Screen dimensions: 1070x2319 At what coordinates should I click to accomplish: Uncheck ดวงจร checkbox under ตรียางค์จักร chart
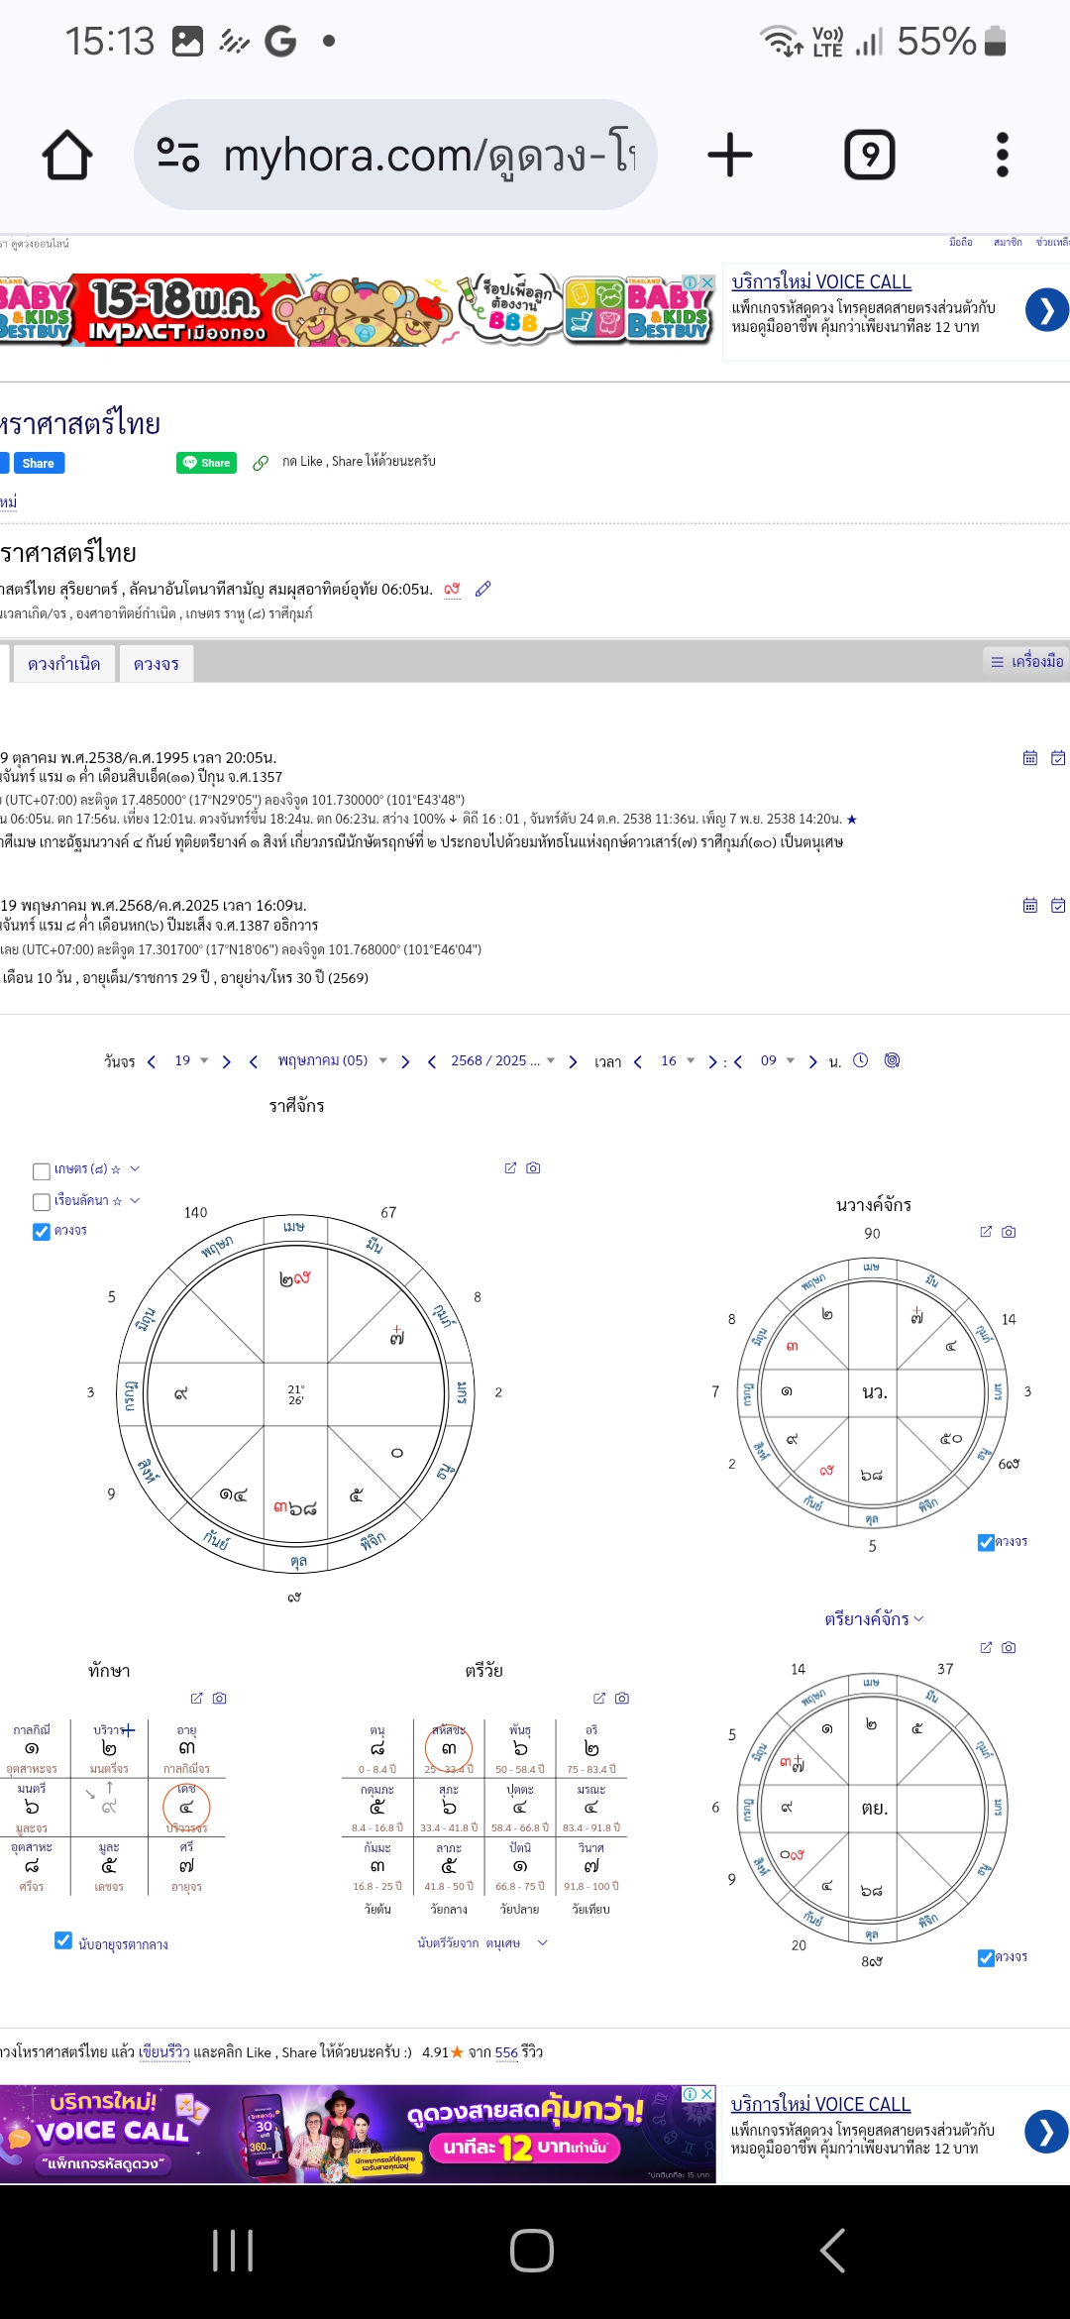(986, 1957)
